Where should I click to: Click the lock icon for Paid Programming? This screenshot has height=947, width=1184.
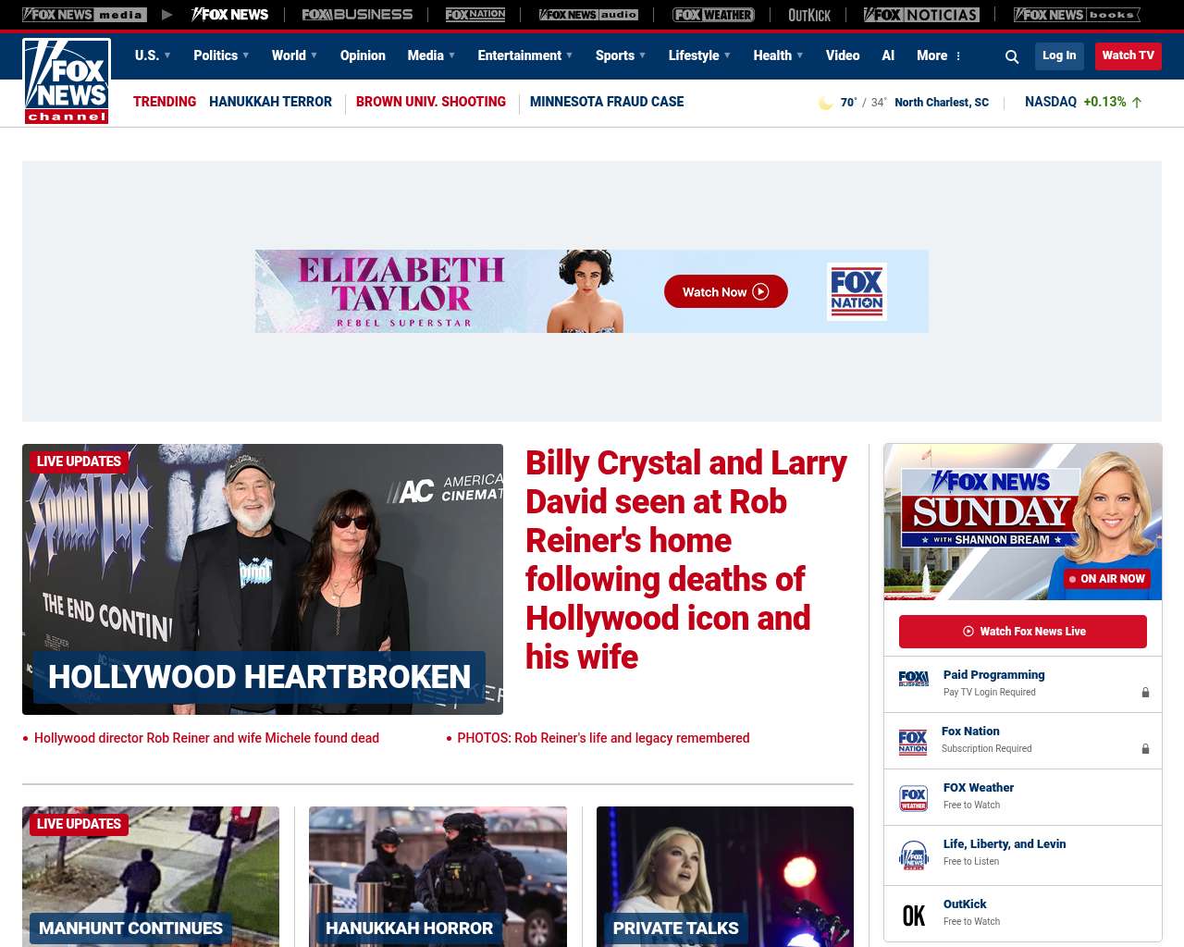click(1145, 693)
